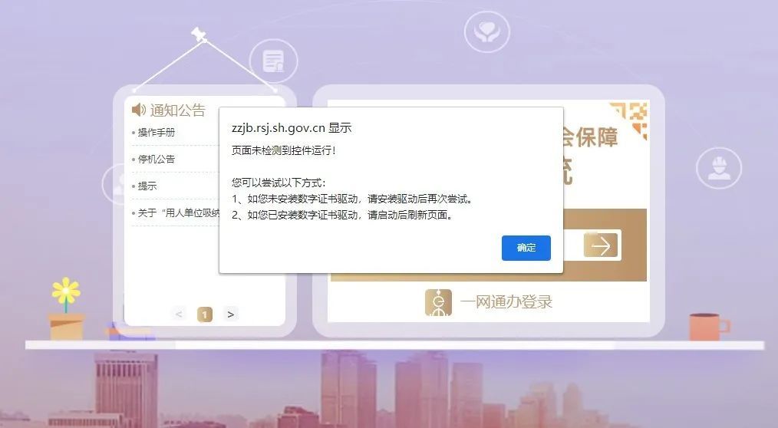778x428 pixels.
Task: Click the 确定 button in the dialog
Action: click(526, 248)
